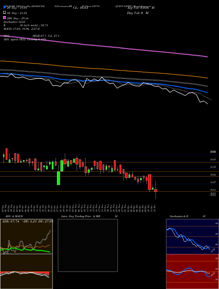The width and height of the screenshot is (219, 289).
Task: Click the orange moving average line
Action: click(104, 69)
